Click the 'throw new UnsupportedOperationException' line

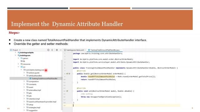click(101, 97)
